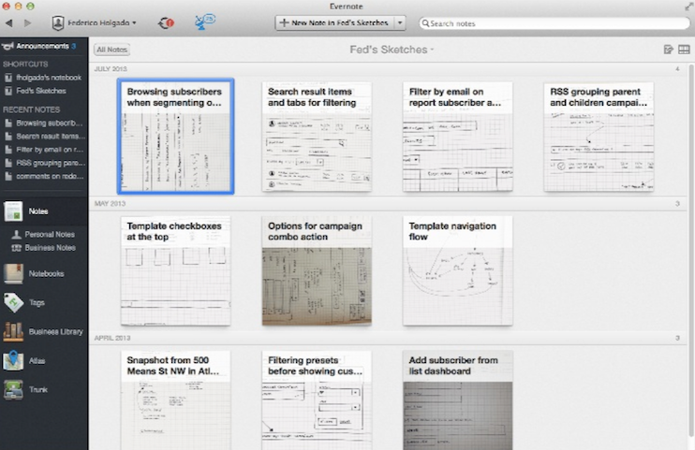Open Search result items and tabs card
695x450 pixels.
[317, 137]
